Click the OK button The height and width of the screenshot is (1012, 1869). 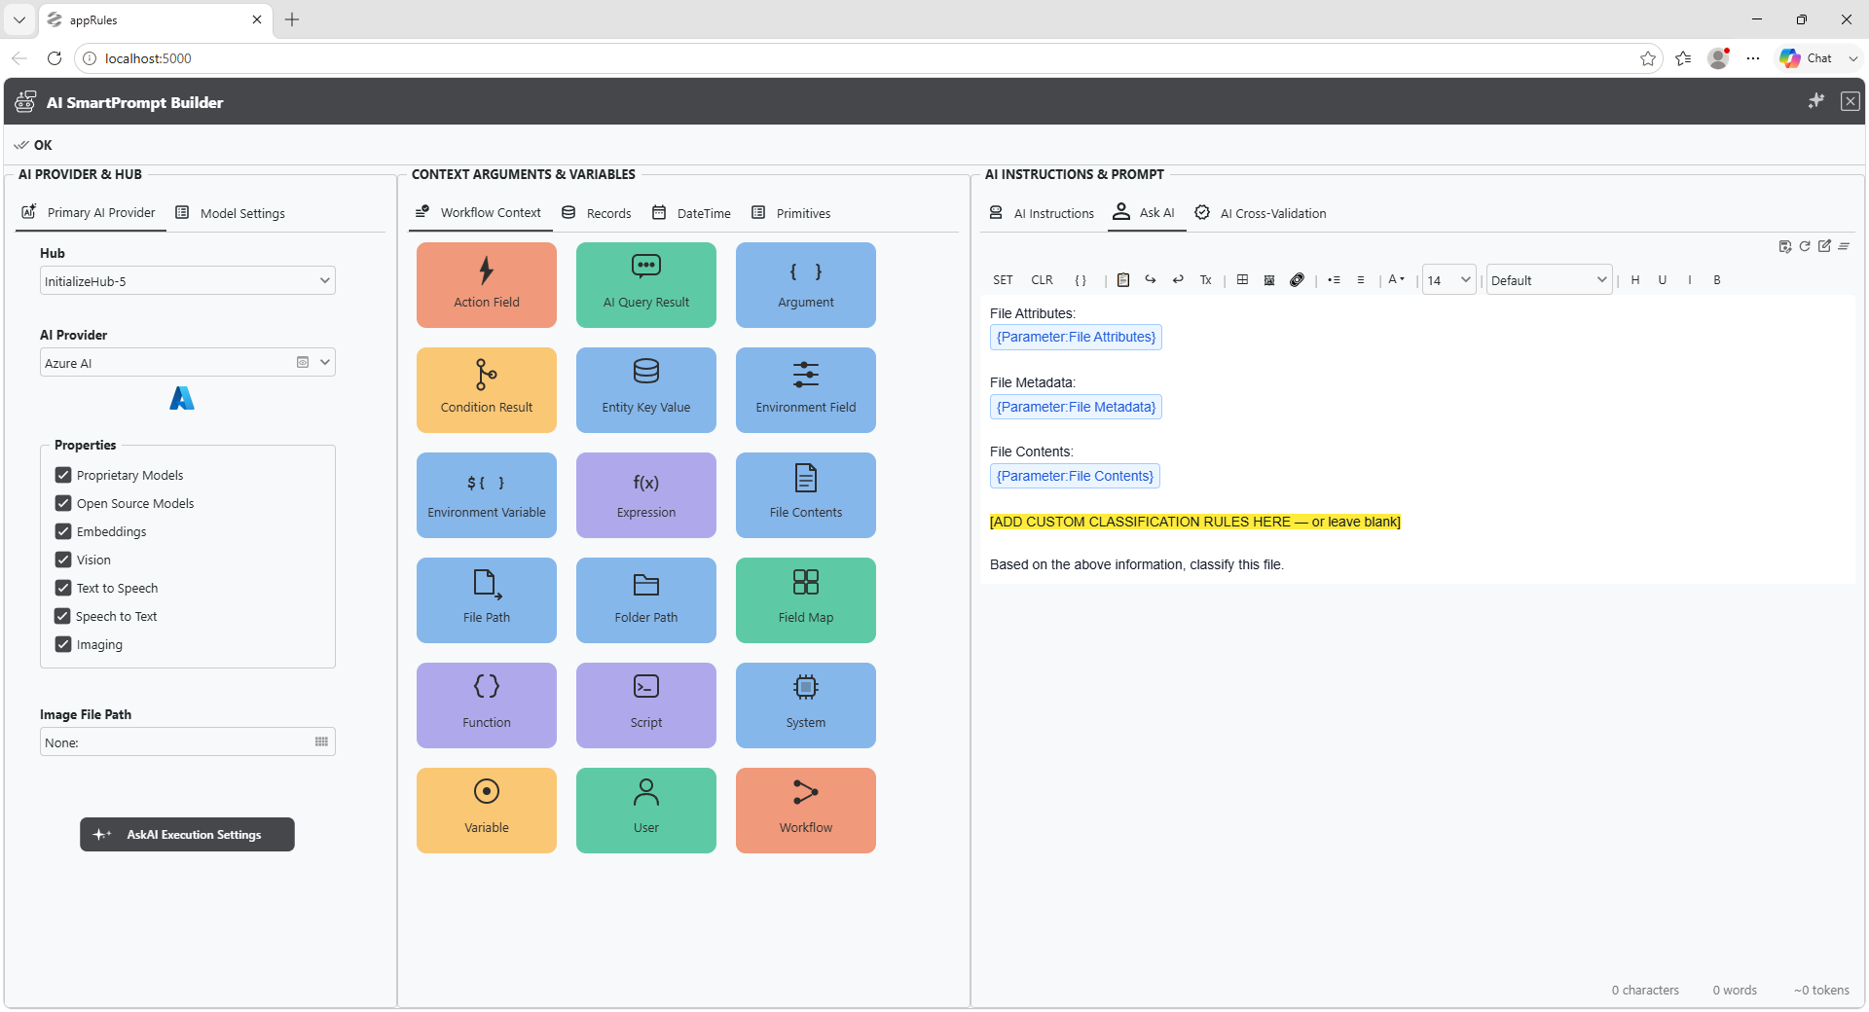33,145
